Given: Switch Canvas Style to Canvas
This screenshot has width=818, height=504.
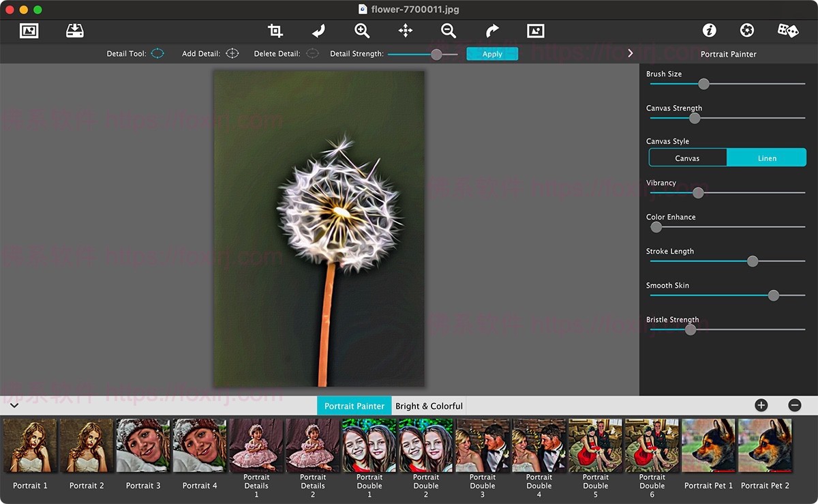Looking at the screenshot, I should click(x=688, y=158).
